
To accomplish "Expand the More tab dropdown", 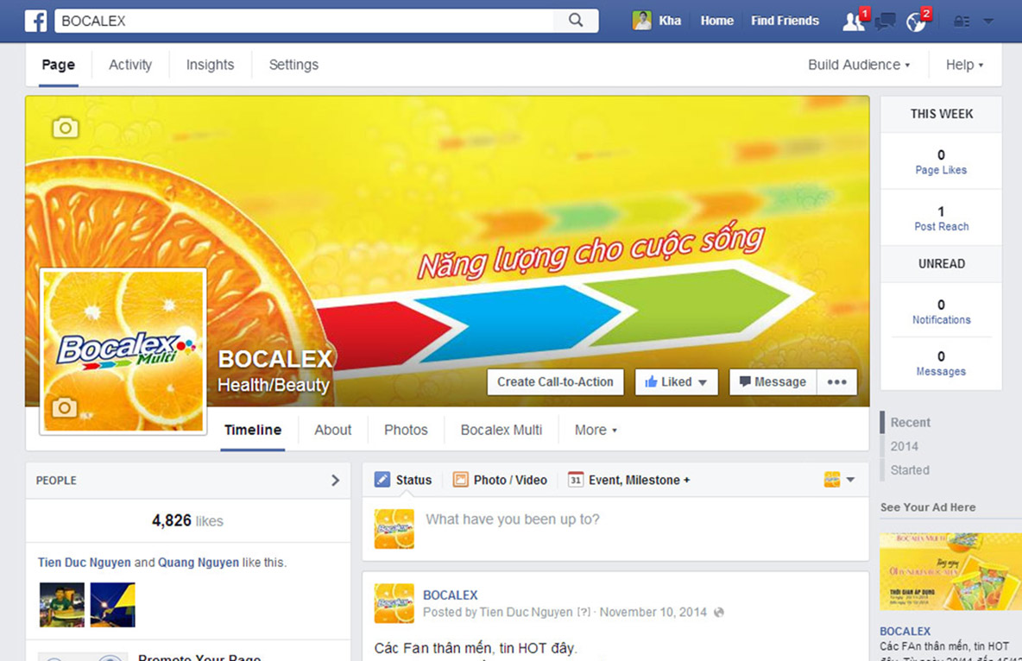I will [x=596, y=431].
